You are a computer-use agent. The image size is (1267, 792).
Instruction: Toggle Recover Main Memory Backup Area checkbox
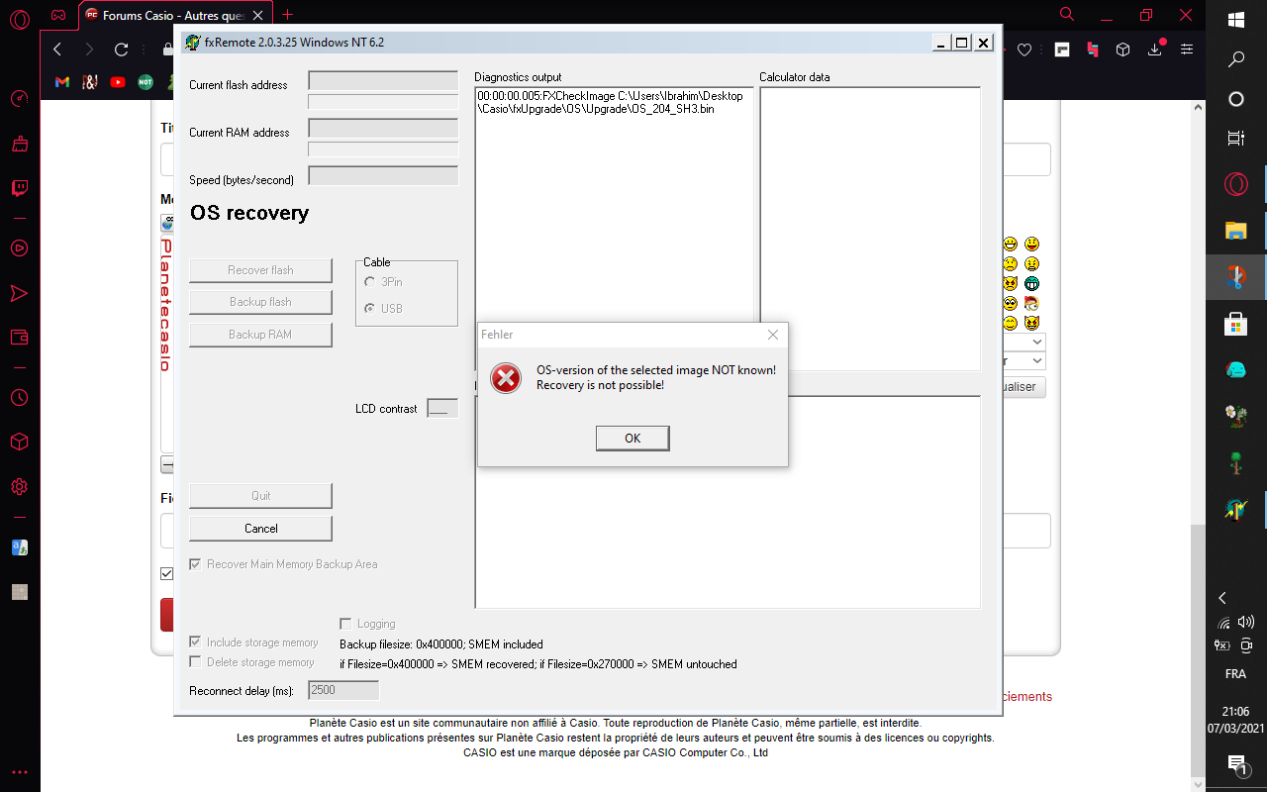(x=195, y=564)
